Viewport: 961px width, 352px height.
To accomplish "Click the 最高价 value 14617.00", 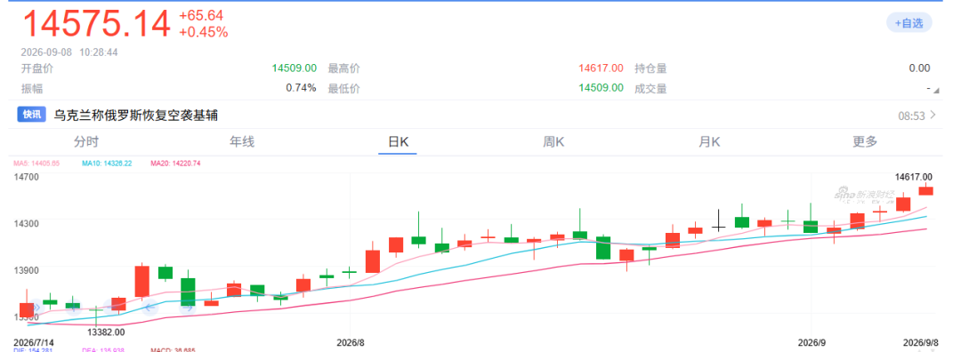I will pyautogui.click(x=602, y=68).
